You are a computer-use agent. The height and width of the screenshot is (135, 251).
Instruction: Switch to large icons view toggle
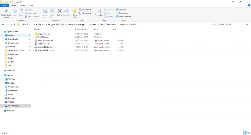tap(248, 133)
